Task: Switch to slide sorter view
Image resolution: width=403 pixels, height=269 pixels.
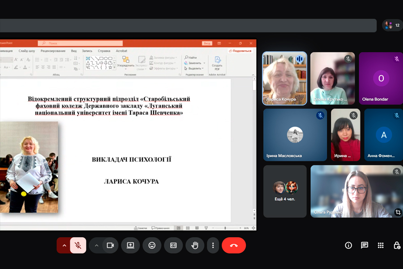Action: pos(188,228)
